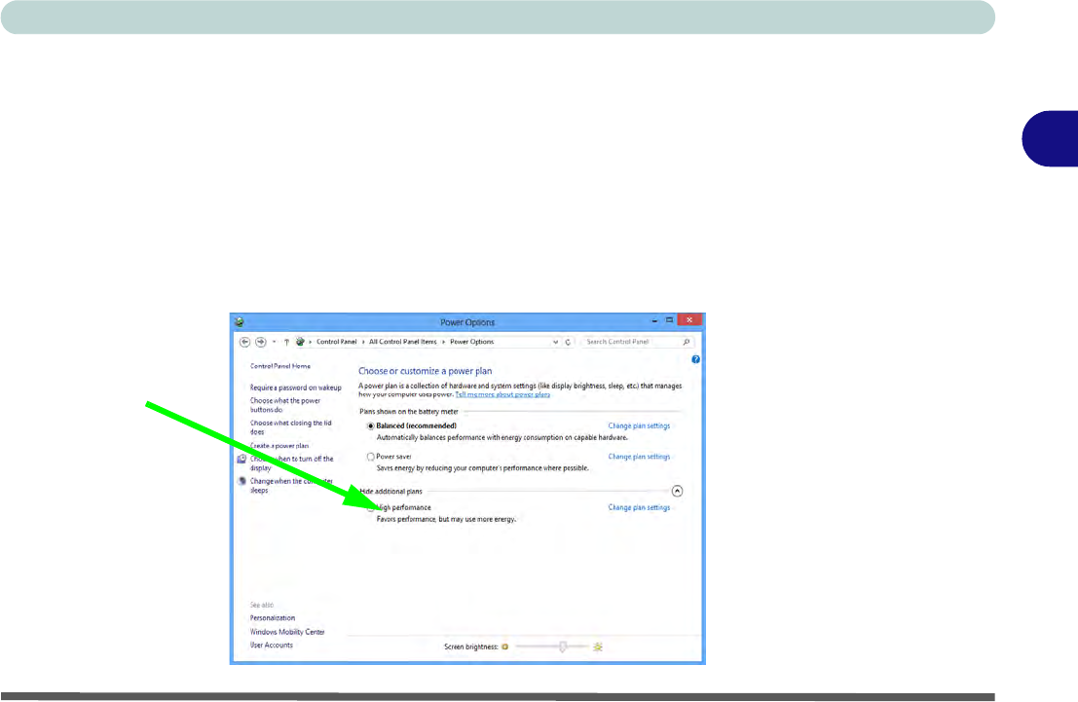Screen dimensions: 1078x702
Task: Open Choose when to turn off display
Action: point(291,463)
